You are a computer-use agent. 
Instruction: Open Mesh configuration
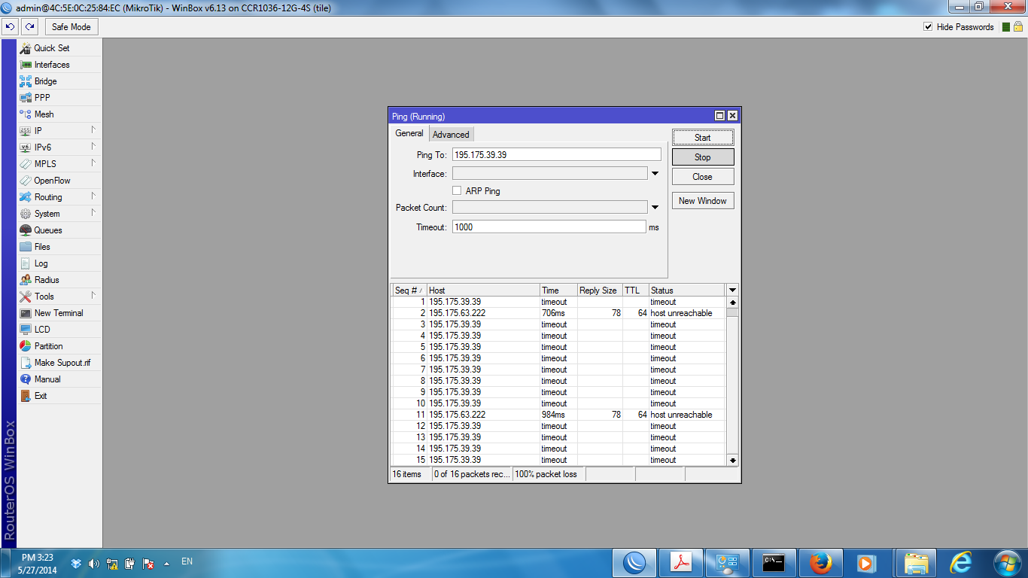coord(59,114)
